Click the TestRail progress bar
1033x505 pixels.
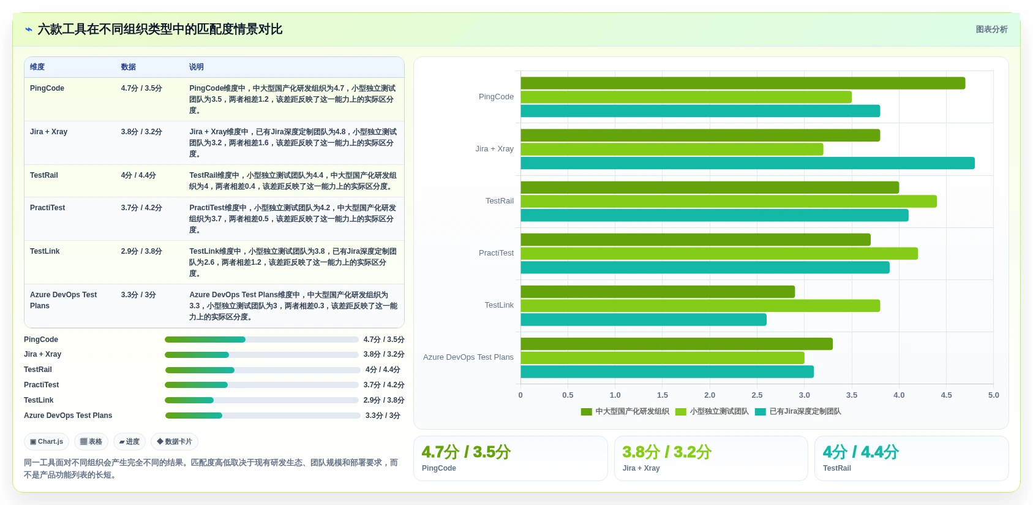click(x=263, y=370)
